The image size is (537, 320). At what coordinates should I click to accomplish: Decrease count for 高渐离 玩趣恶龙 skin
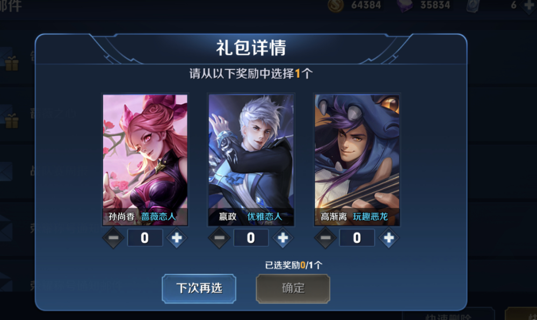click(x=325, y=237)
